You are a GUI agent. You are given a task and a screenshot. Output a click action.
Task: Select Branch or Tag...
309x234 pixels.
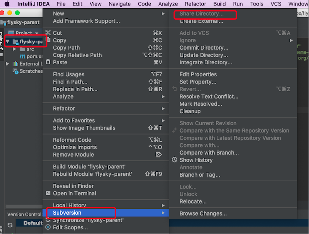coord(233,175)
